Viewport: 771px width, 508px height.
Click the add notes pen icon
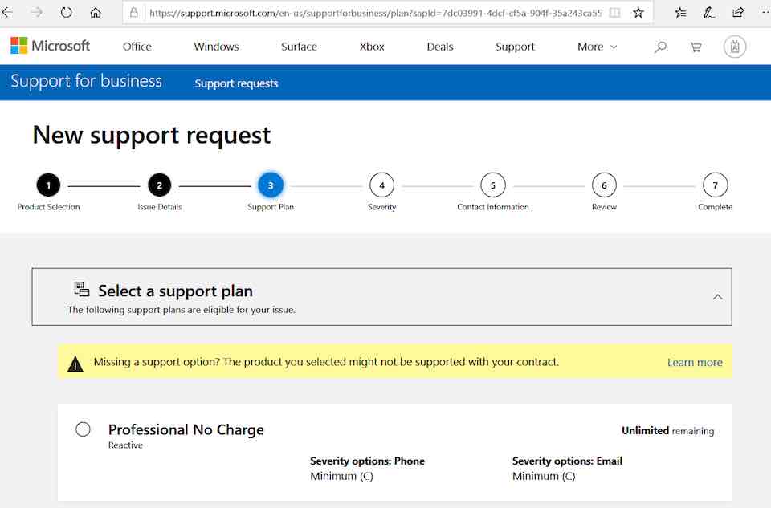[x=708, y=13]
